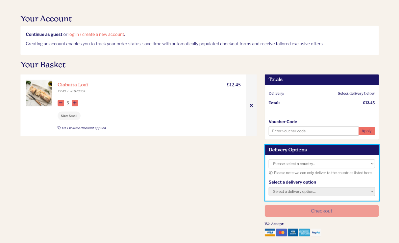399x243 pixels.
Task: Apply the voucher code
Action: (366, 131)
